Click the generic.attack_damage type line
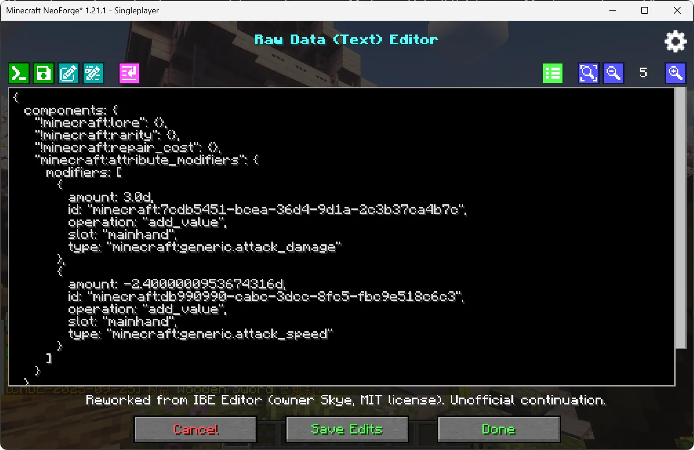This screenshot has height=450, width=694. pos(205,247)
